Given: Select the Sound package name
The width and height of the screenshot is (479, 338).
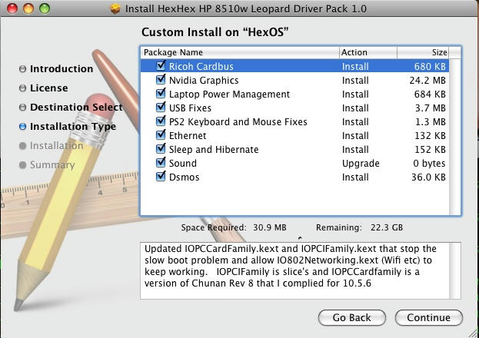Looking at the screenshot, I should coord(183,163).
